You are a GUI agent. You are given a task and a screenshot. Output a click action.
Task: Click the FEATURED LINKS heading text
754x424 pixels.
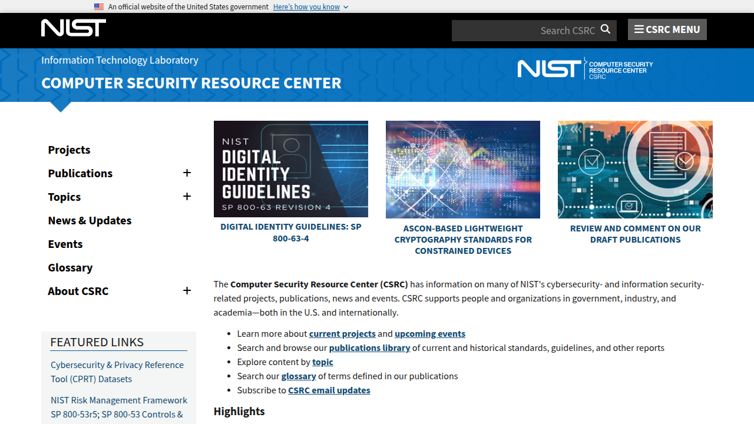point(97,342)
